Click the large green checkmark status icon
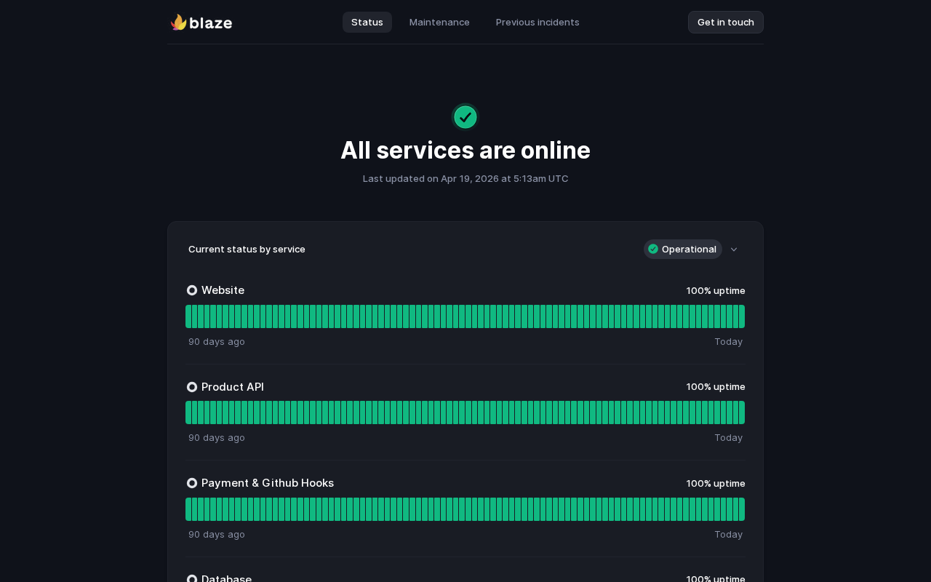This screenshot has width=931, height=582. (465, 117)
